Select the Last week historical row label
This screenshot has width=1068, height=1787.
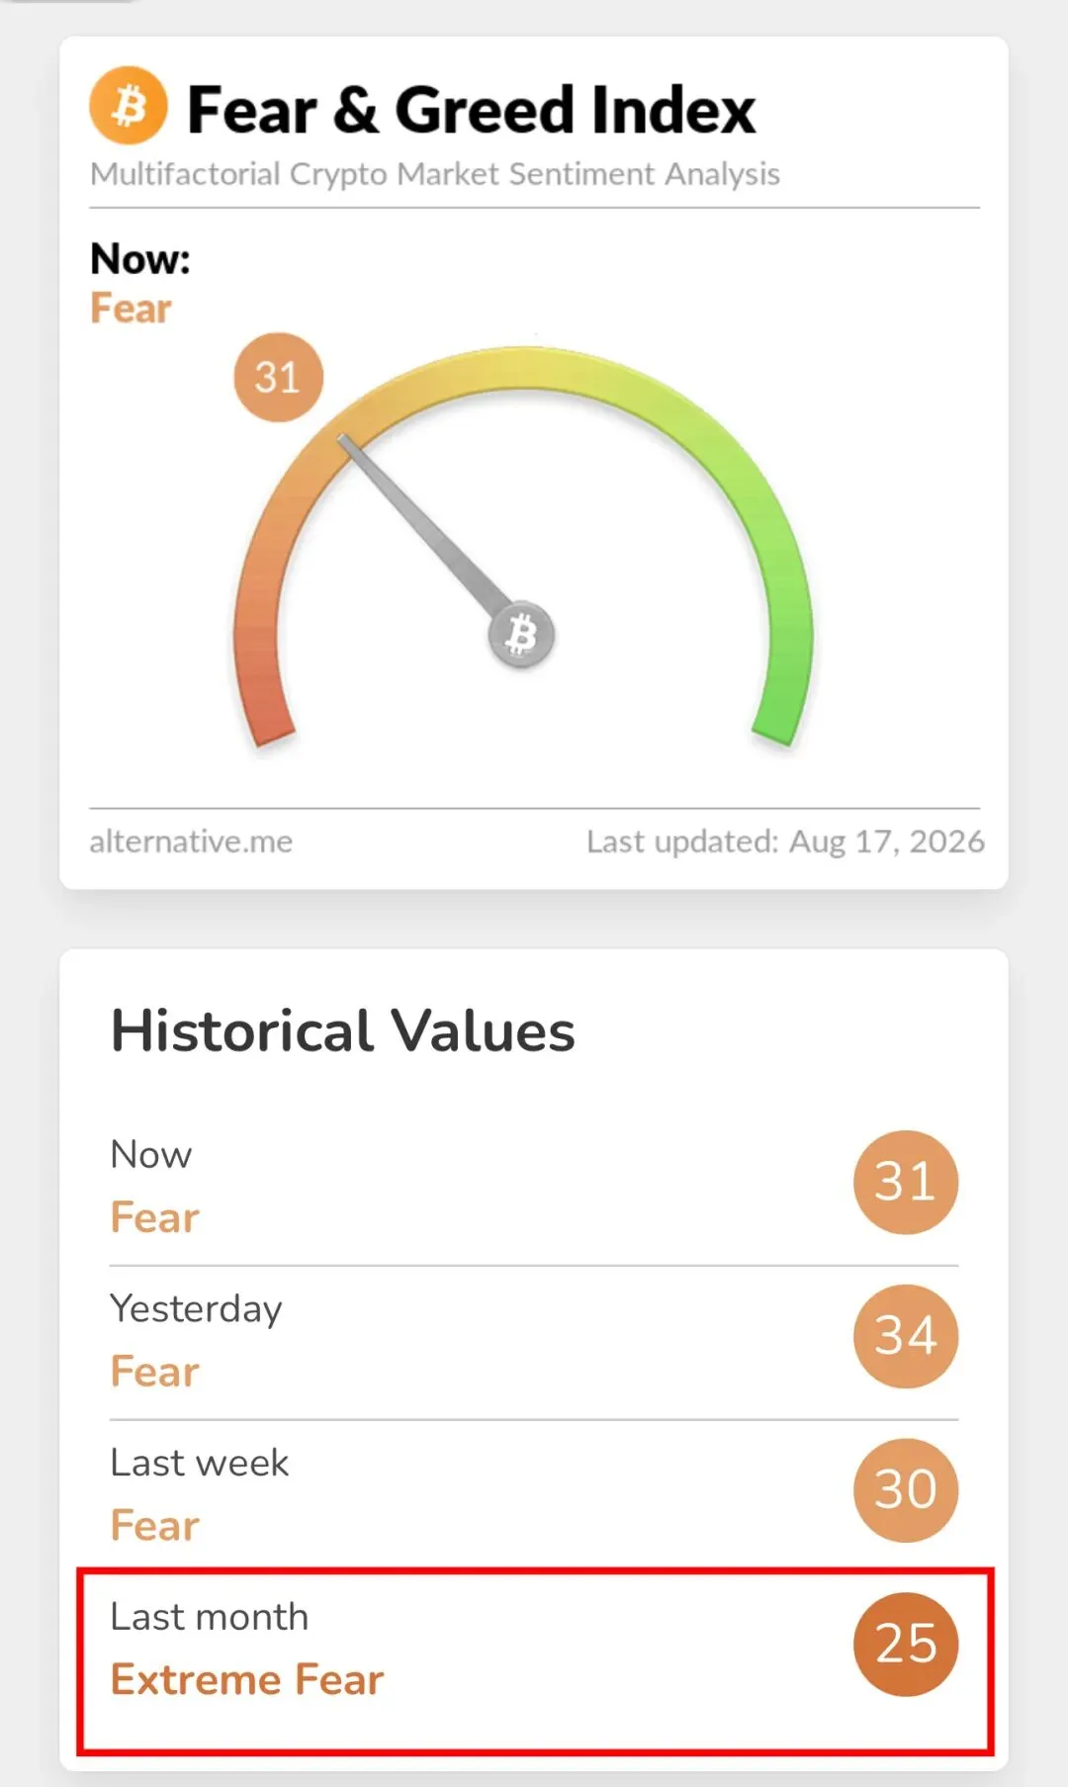[199, 1463]
